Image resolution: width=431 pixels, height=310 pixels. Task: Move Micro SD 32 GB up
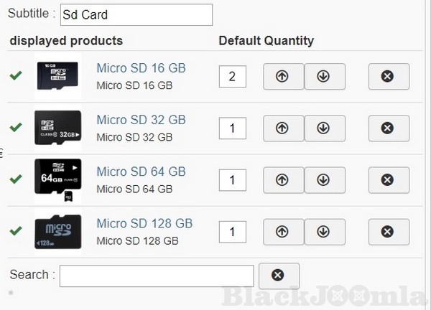coord(283,128)
